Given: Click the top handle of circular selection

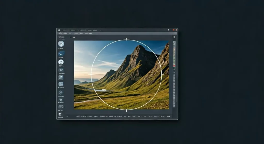Looking at the screenshot, I should coord(126,39).
